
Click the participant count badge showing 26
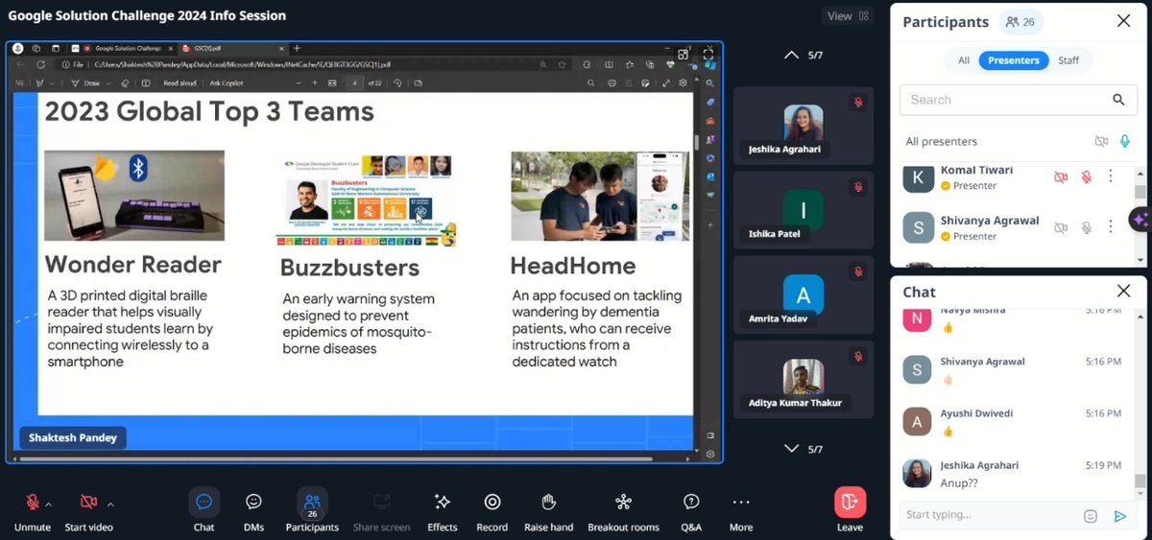pyautogui.click(x=1020, y=22)
